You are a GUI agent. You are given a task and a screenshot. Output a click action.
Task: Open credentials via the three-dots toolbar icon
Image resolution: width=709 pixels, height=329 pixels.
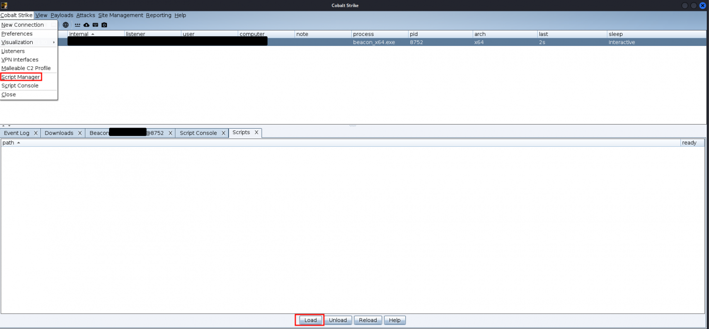[77, 25]
